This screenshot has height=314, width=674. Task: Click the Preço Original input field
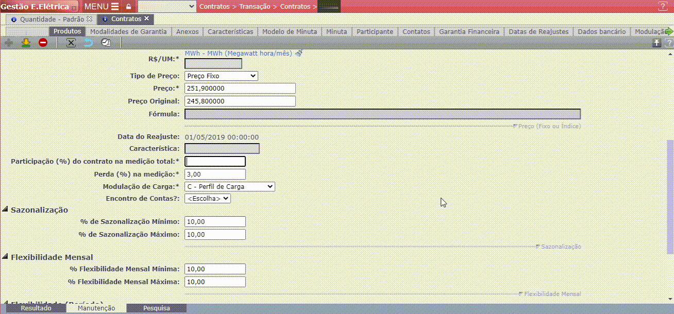[x=240, y=101]
